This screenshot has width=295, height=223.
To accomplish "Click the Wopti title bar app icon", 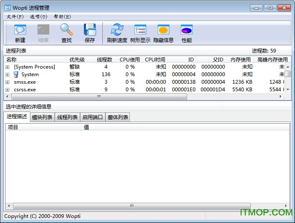I will coord(7,8).
